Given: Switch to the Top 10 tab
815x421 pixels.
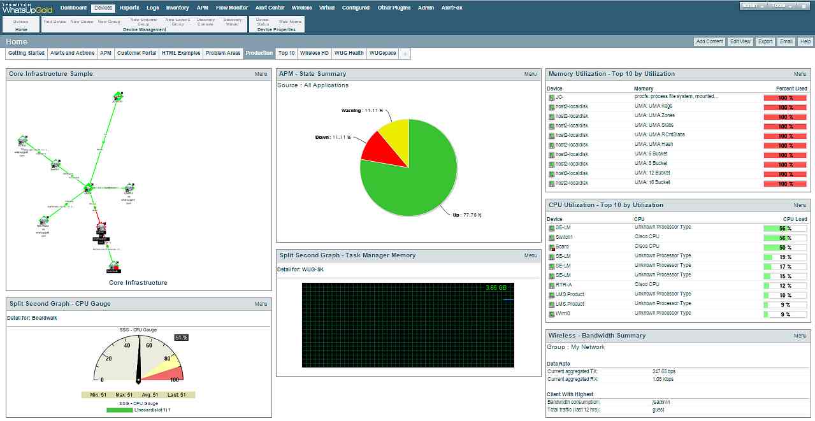Looking at the screenshot, I should (287, 54).
